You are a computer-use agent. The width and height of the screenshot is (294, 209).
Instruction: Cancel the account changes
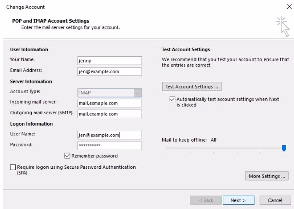pos(274,200)
